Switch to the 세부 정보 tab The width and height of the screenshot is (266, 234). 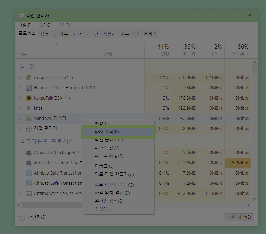click(x=130, y=34)
